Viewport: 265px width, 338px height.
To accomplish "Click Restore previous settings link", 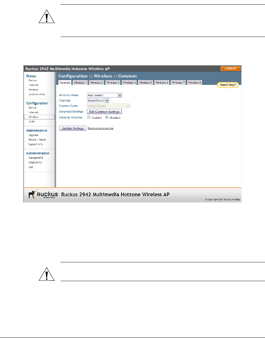I will tap(100, 128).
